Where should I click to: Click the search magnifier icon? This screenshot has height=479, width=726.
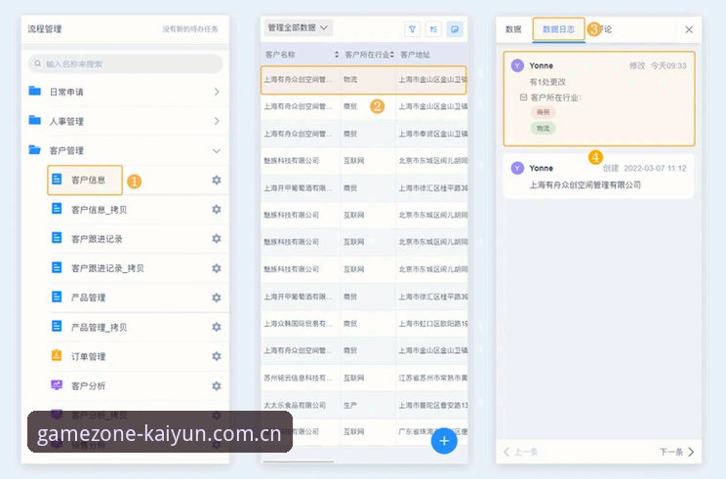pos(38,63)
